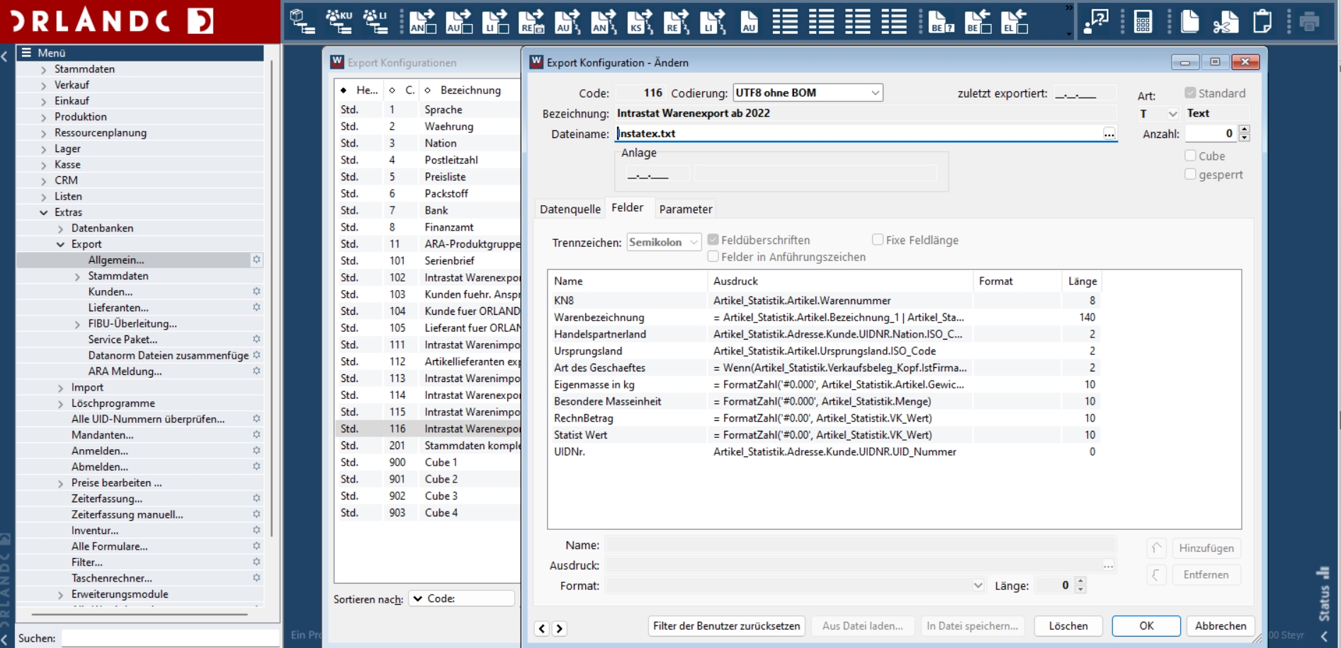Switch to the Datenquelle tab

point(570,209)
